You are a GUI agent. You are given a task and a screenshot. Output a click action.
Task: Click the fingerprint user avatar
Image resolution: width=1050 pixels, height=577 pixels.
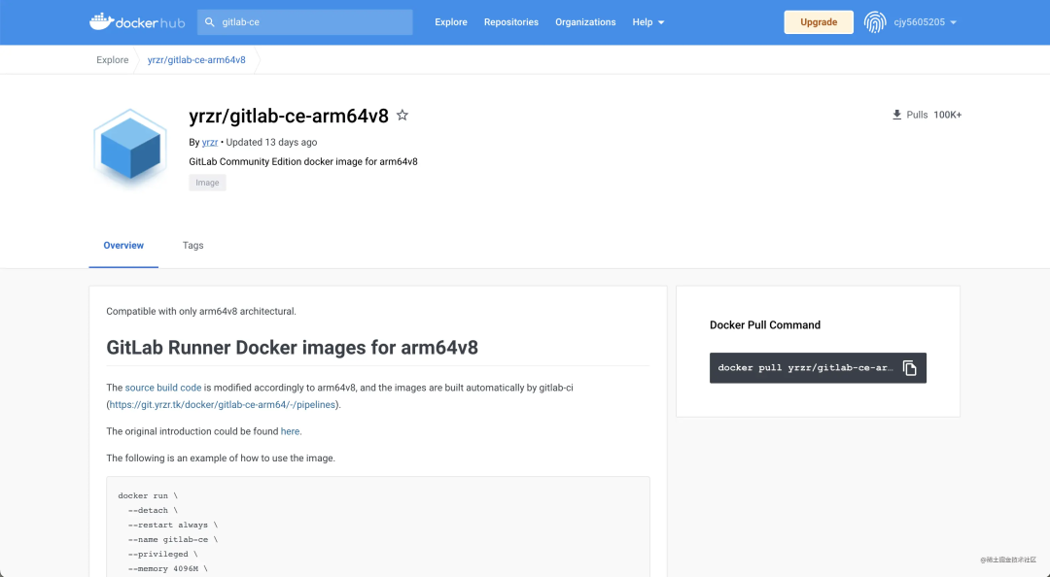pos(875,22)
